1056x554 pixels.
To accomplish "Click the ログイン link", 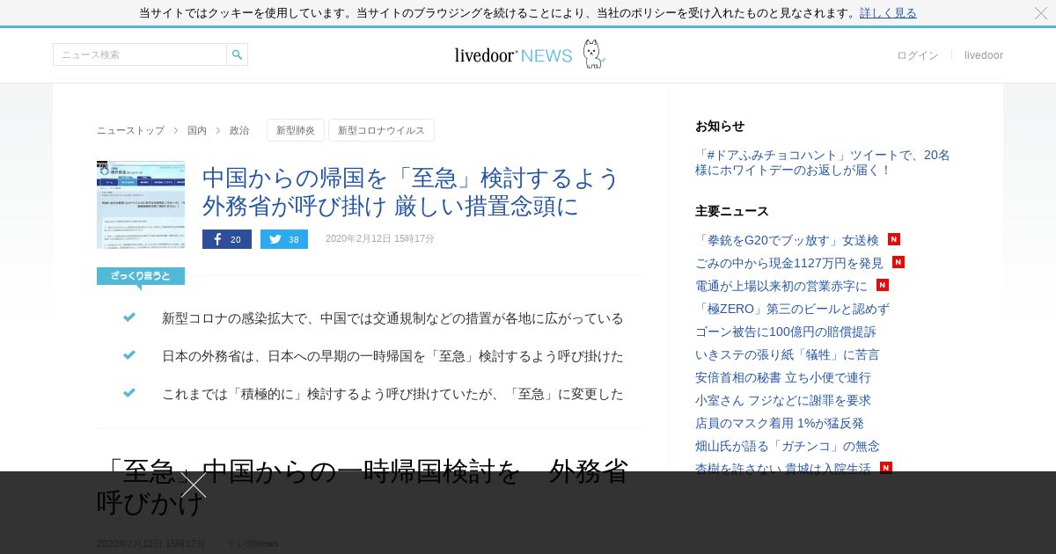I will (918, 55).
